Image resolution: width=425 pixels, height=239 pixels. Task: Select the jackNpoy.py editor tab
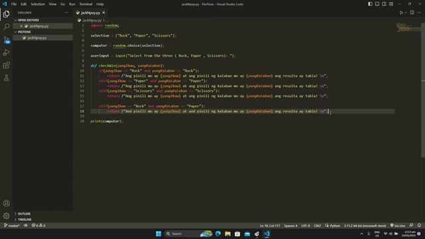[90, 13]
